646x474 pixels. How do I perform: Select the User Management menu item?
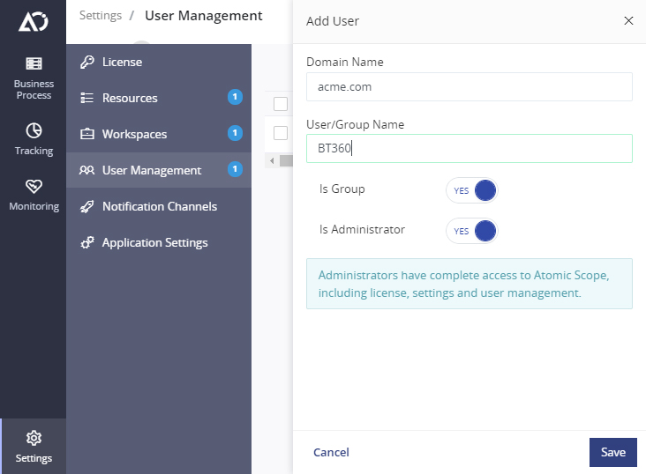[x=159, y=170]
